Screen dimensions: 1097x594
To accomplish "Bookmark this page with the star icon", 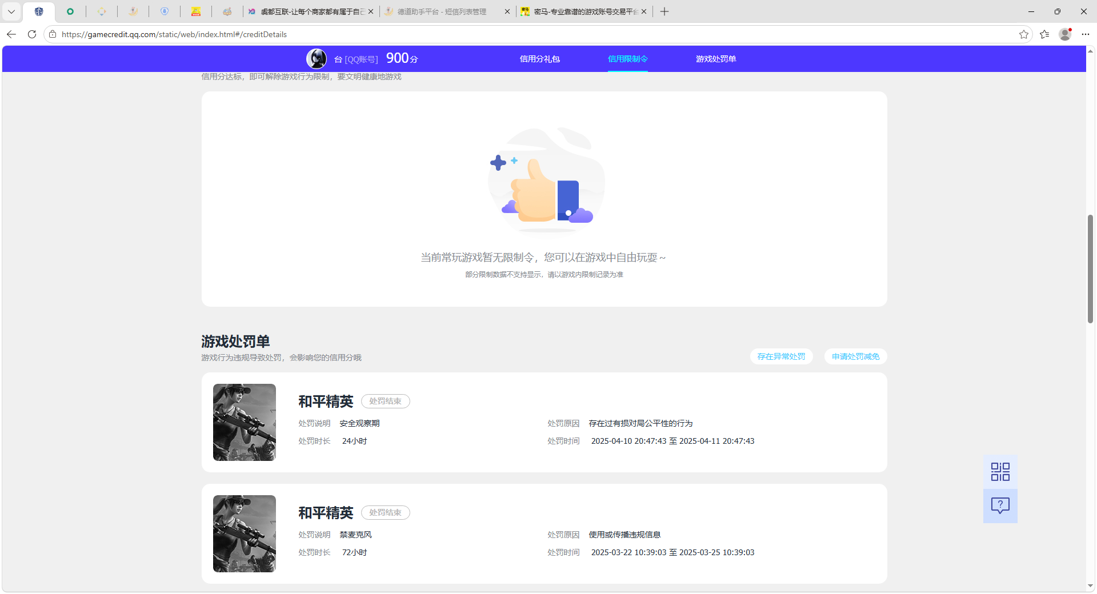I will click(x=1023, y=34).
